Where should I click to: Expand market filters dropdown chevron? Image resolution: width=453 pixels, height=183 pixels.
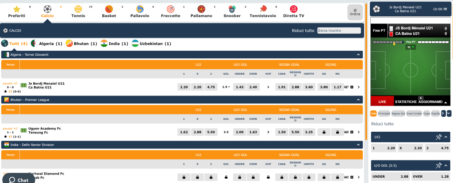tap(449, 114)
